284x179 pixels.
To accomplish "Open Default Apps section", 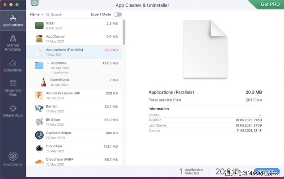I will (x=13, y=111).
